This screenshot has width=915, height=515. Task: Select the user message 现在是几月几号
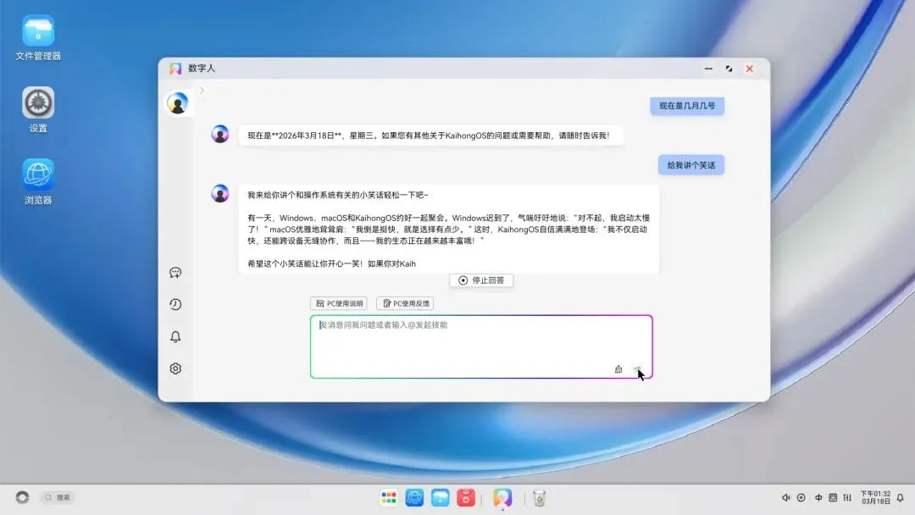[x=687, y=106]
